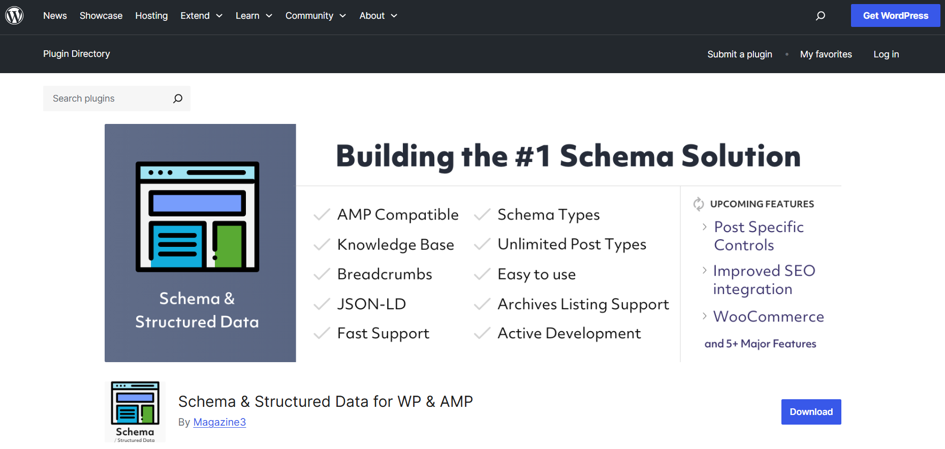Expand the Learn menu
Image resolution: width=945 pixels, height=449 pixels.
[254, 16]
